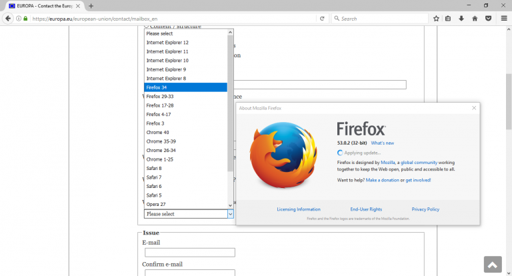
Task: Select 'Chrome 40' from the list
Action: (158, 133)
